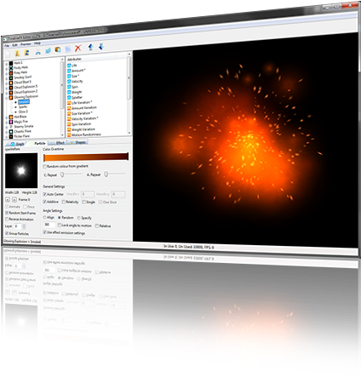Expand the Cloud Explosion 2 tree node
Image resolution: width=361 pixels, height=377 pixels.
tap(7, 93)
